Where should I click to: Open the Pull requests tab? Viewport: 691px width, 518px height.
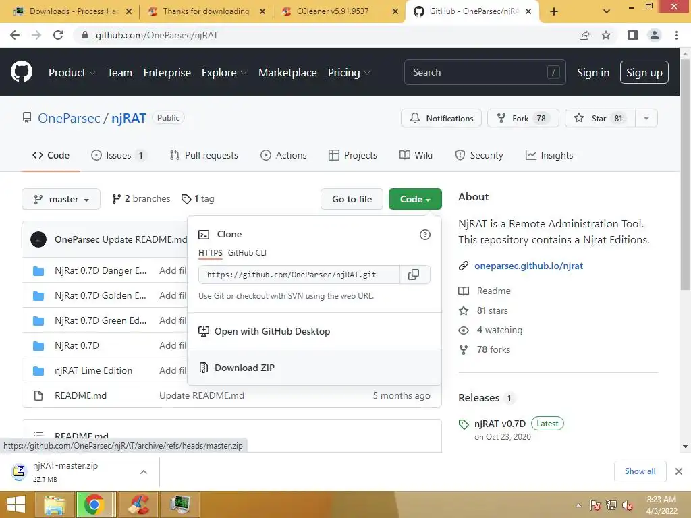[204, 155]
